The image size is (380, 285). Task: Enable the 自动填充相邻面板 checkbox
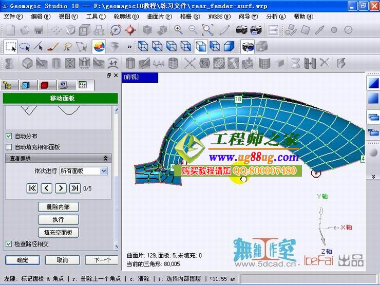pyautogui.click(x=9, y=147)
